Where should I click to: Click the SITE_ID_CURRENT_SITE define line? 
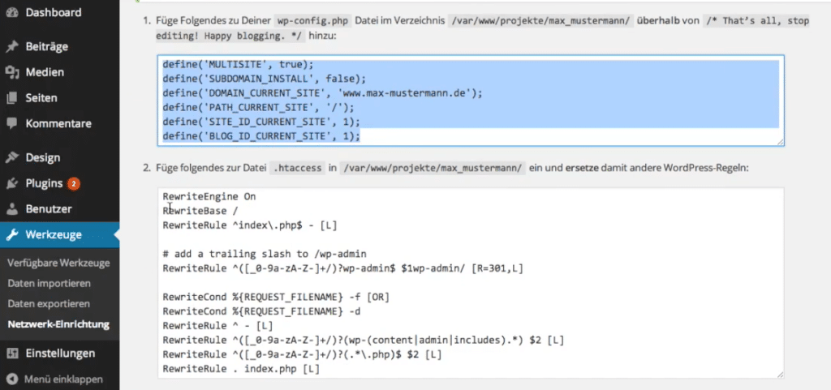[x=261, y=122]
